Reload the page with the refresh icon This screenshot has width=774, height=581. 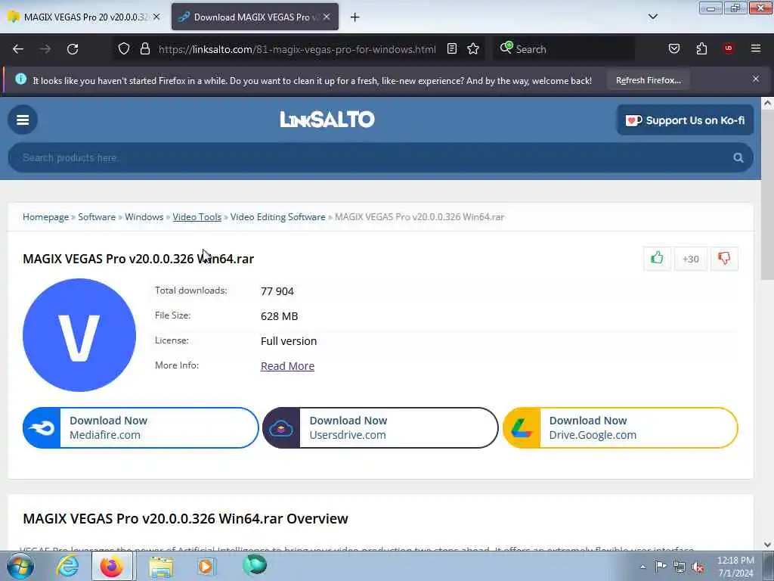click(x=73, y=49)
